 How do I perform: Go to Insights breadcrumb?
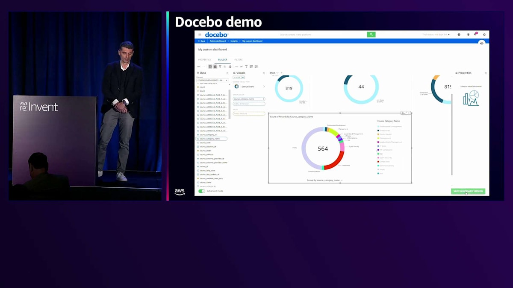pos(234,41)
